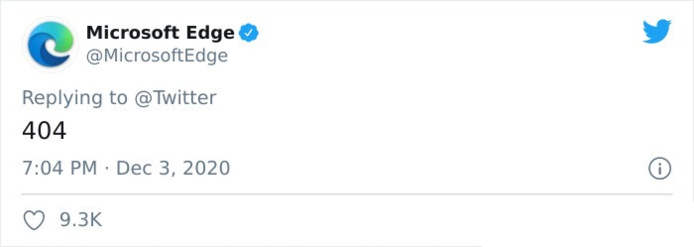The image size is (694, 247).
Task: Click the dot separator between time and date
Action: point(107,169)
